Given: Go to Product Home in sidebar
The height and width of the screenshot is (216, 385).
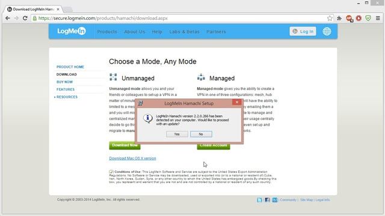Looking at the screenshot, I should [x=70, y=67].
